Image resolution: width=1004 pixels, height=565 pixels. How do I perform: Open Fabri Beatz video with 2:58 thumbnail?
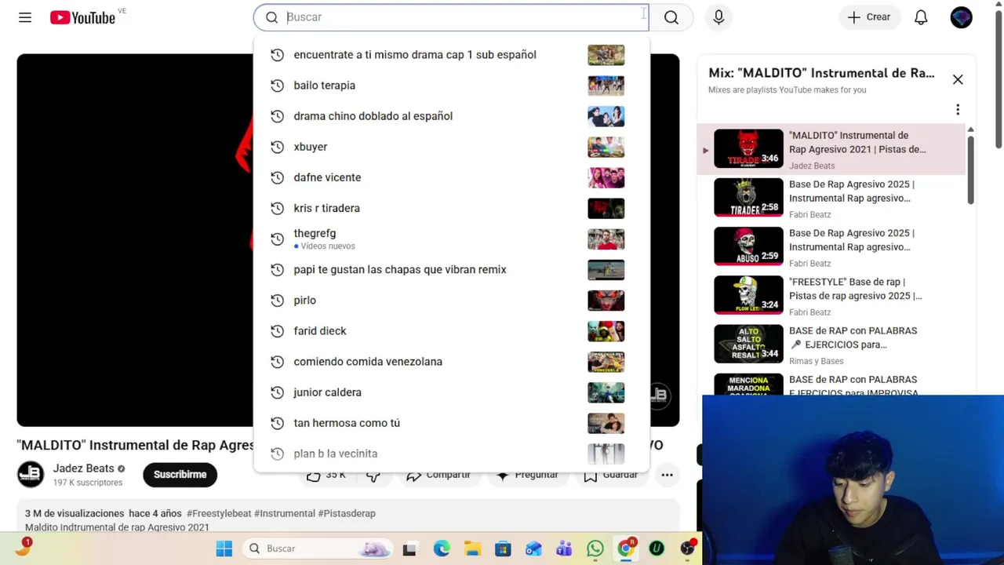[x=748, y=197]
